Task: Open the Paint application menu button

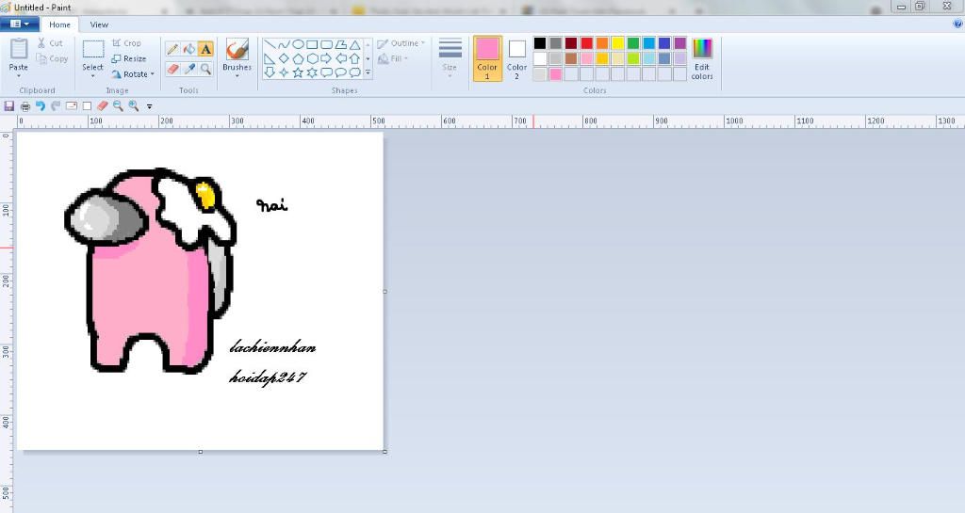Action: point(20,24)
